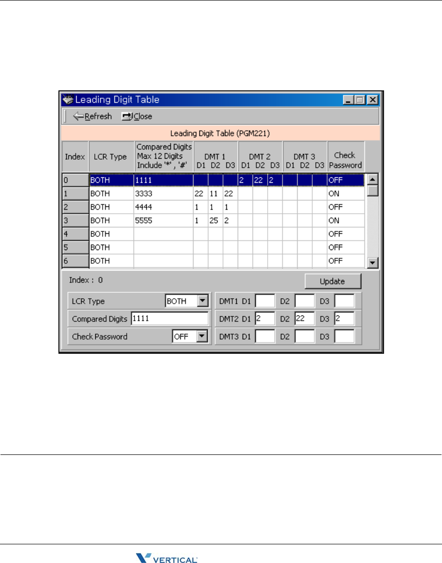Click BOTH LCR Type in row 6

[x=111, y=261]
